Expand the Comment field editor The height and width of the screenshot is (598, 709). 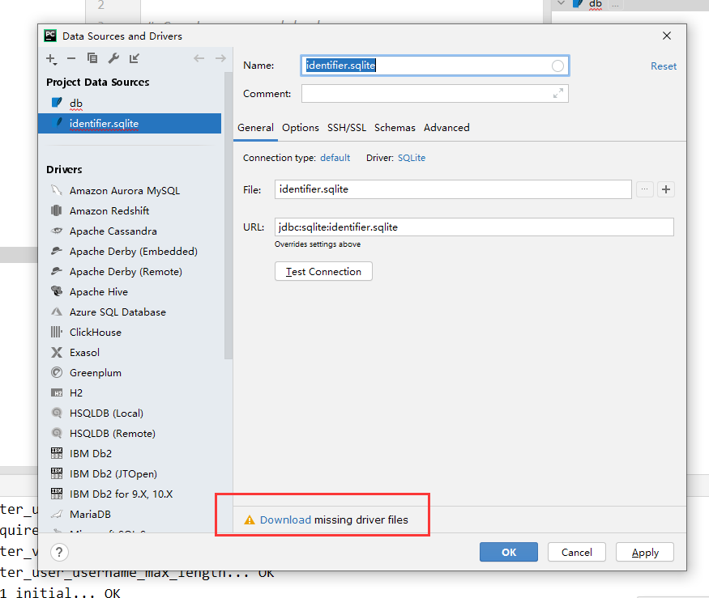(x=558, y=93)
